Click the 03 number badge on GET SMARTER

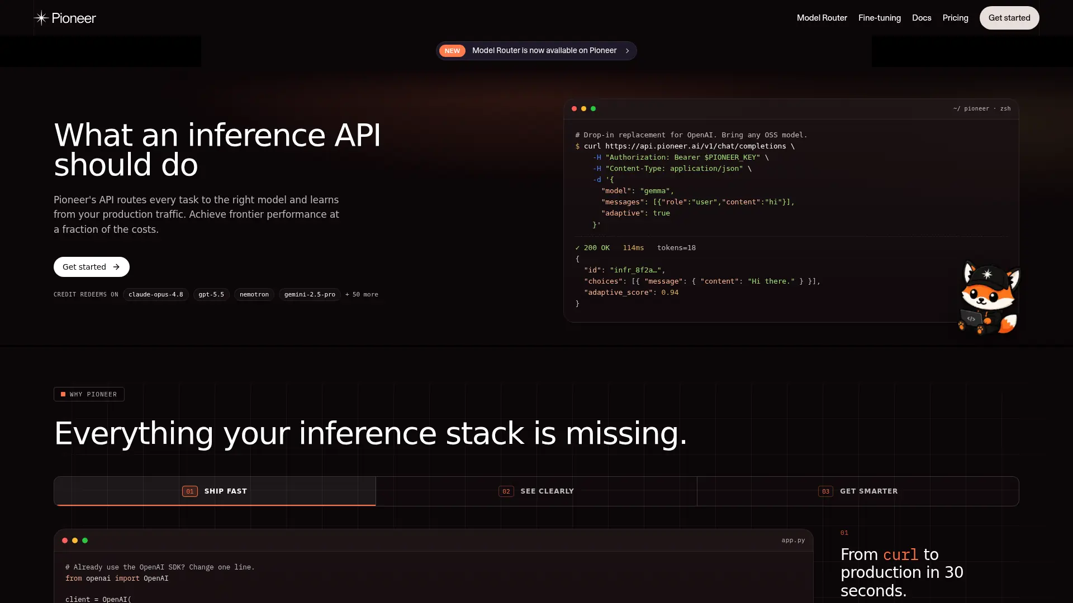(825, 491)
